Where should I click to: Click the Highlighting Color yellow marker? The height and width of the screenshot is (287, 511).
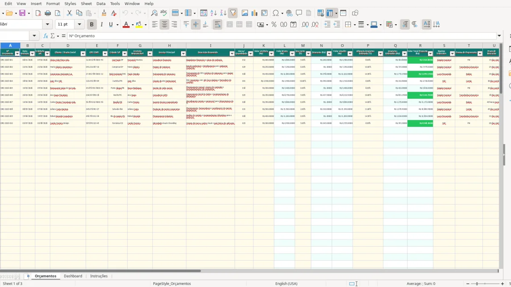[139, 25]
